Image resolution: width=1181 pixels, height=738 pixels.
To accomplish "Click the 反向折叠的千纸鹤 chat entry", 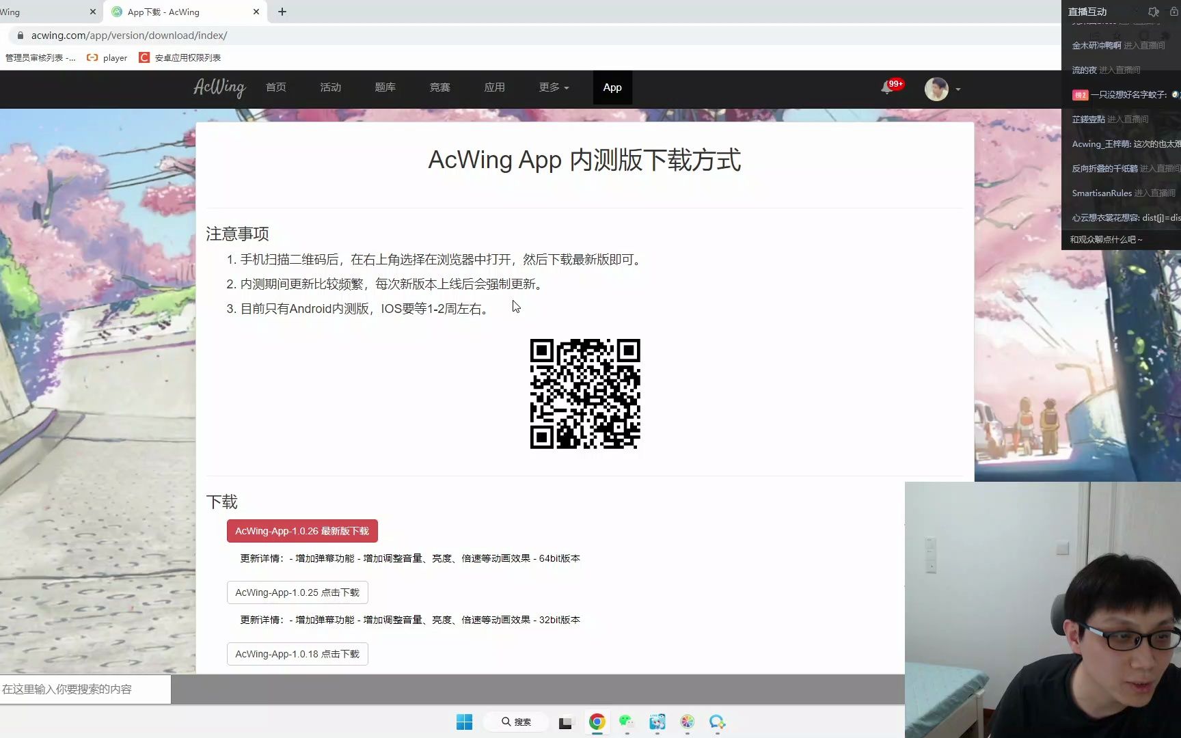I will click(1126, 169).
